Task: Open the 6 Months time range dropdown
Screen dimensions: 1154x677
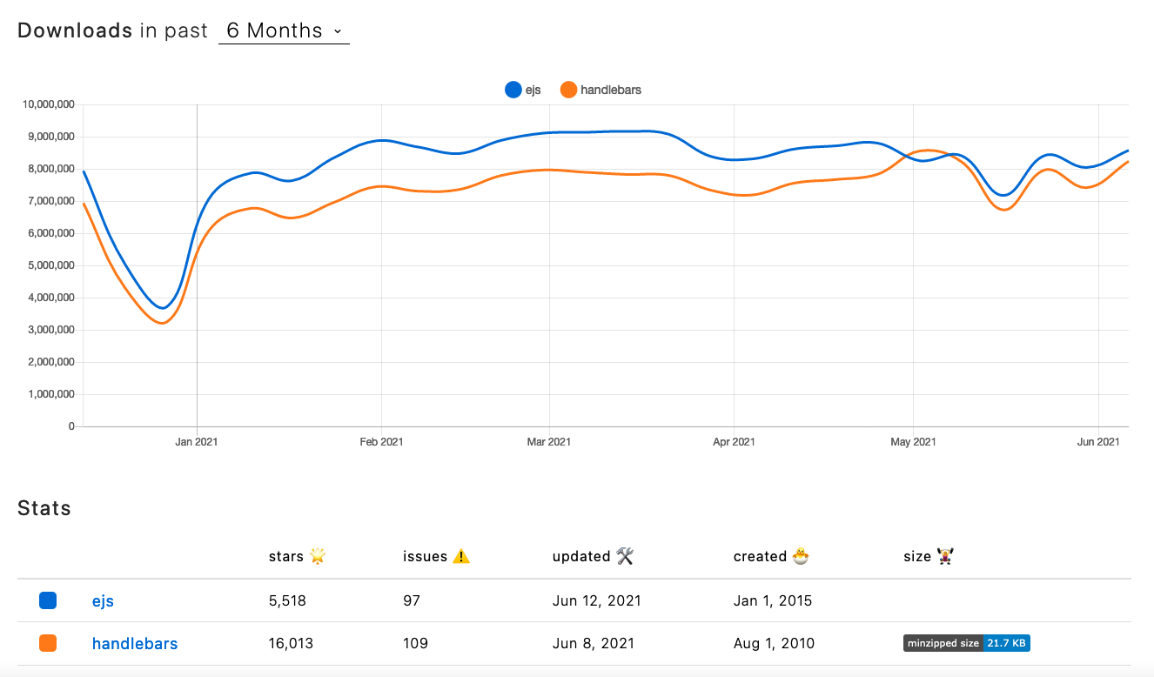Action: pyautogui.click(x=284, y=30)
